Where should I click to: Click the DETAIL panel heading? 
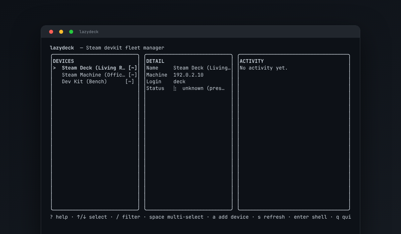(x=155, y=61)
